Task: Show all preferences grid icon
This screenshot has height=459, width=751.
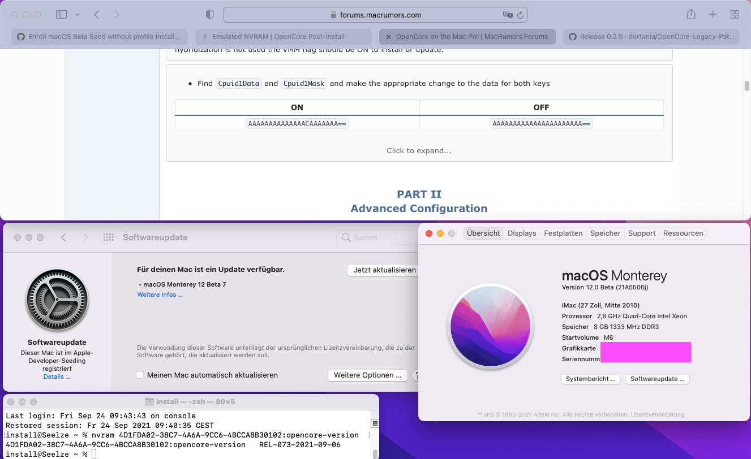Action: [x=109, y=237]
